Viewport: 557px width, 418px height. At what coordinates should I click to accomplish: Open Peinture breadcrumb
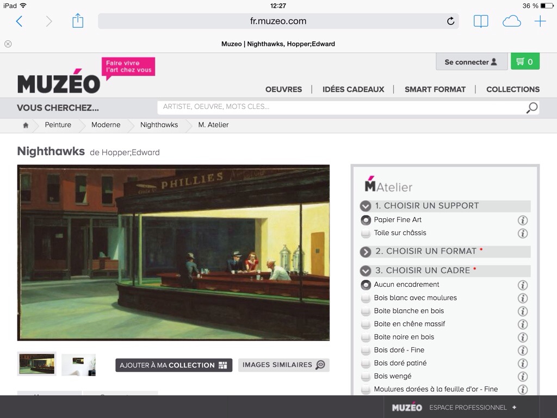[58, 125]
